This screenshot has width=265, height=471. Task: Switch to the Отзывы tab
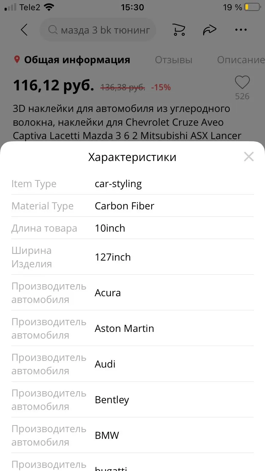click(173, 60)
